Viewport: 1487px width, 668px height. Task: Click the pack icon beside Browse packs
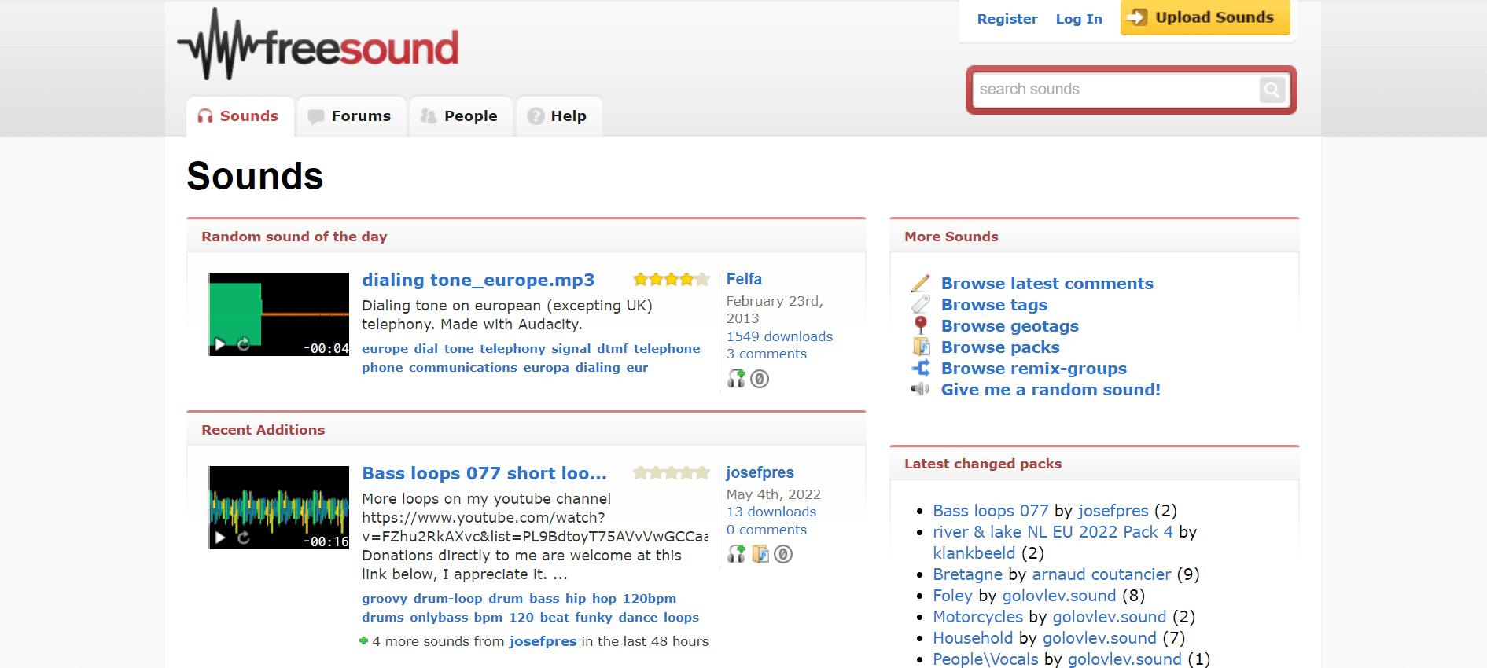(920, 347)
